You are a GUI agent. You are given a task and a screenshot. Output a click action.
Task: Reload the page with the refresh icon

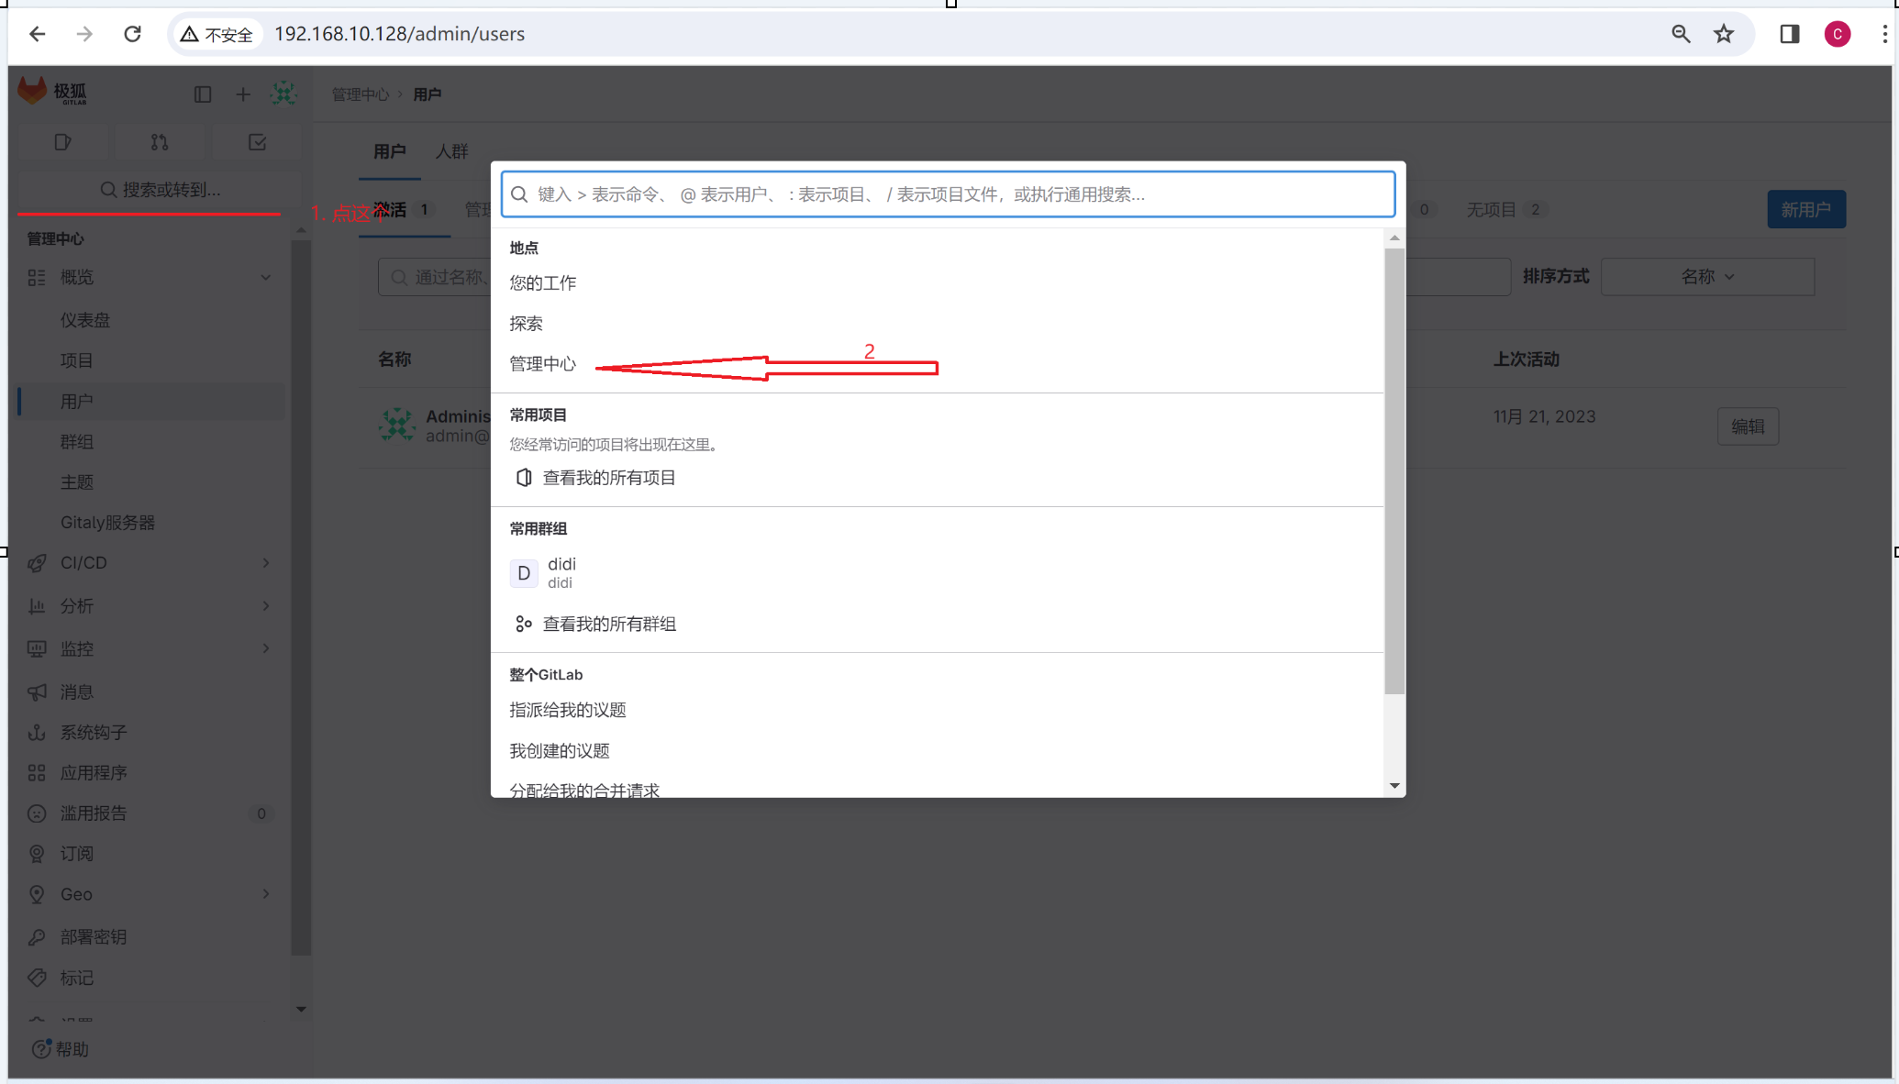tap(133, 34)
